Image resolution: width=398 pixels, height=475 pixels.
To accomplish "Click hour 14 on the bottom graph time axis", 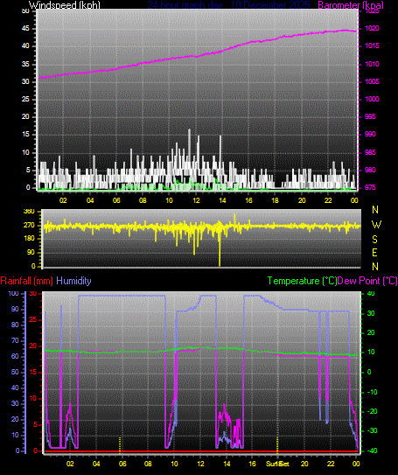I will [x=227, y=464].
